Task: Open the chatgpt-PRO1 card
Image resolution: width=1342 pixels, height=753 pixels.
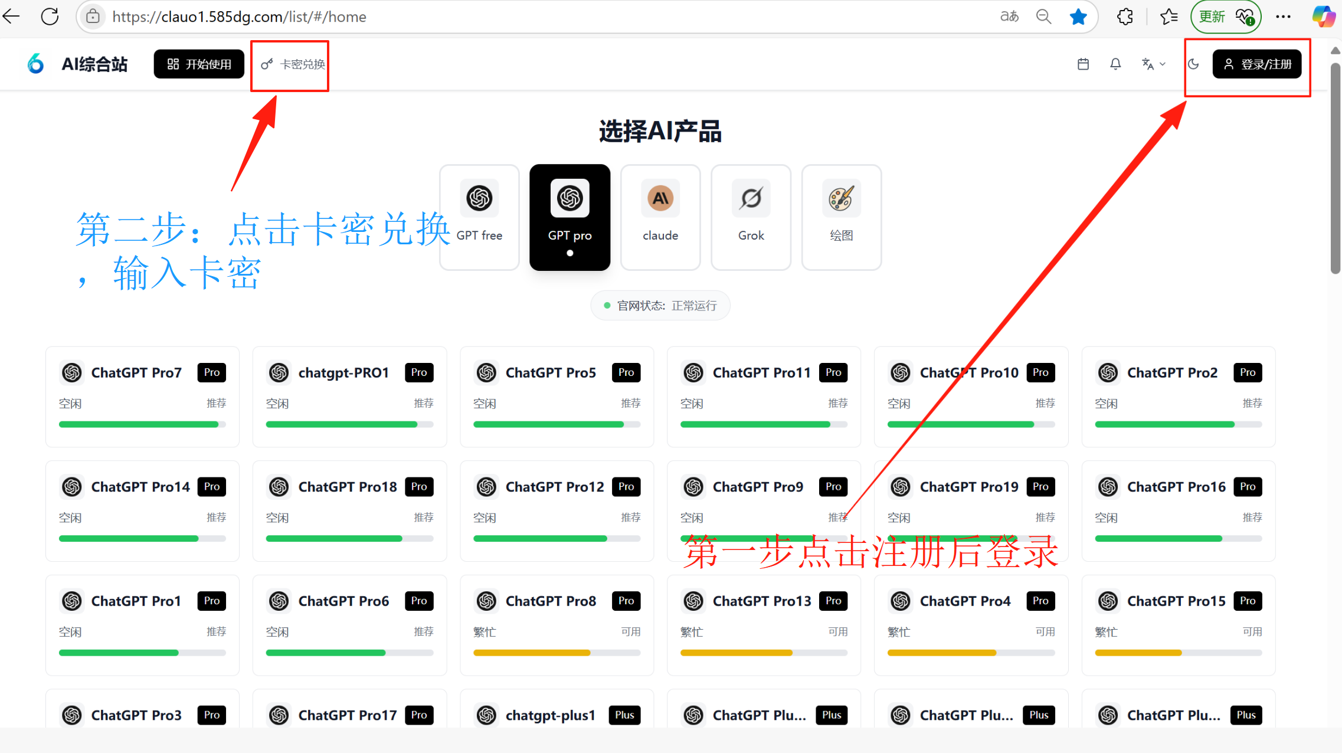Action: pos(349,397)
